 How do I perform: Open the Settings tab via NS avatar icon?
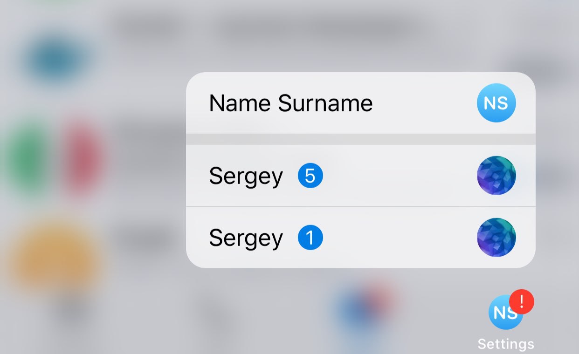click(504, 313)
